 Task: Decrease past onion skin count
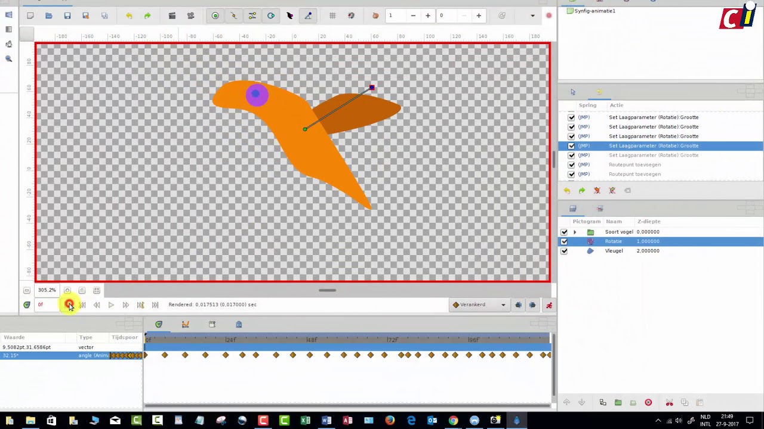413,15
